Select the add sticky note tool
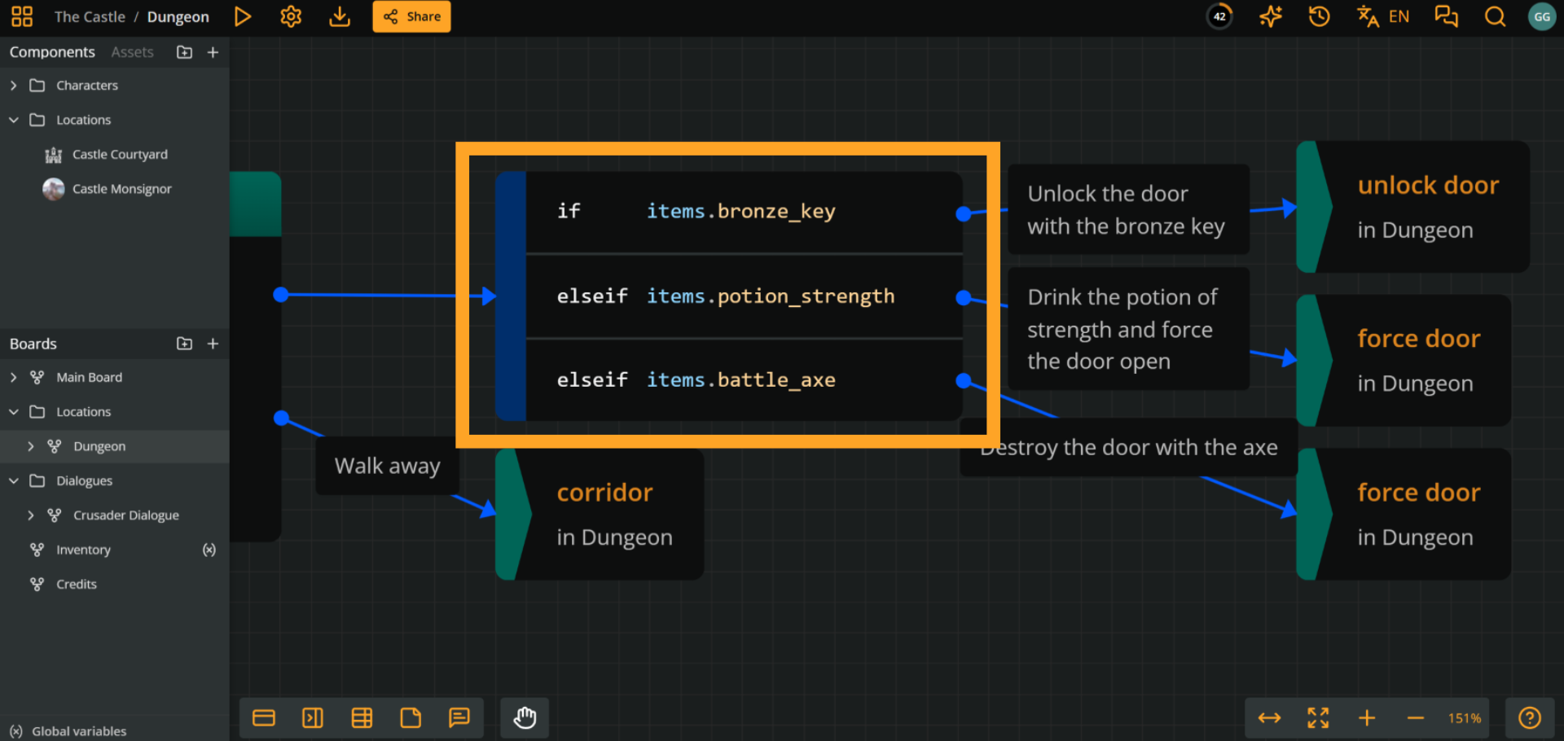The image size is (1564, 741). click(411, 717)
